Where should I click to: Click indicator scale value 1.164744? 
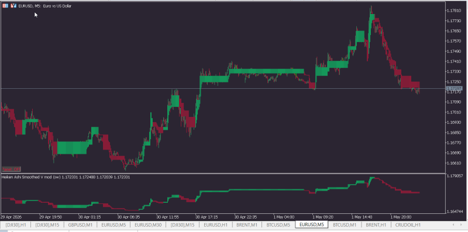coord(455,212)
